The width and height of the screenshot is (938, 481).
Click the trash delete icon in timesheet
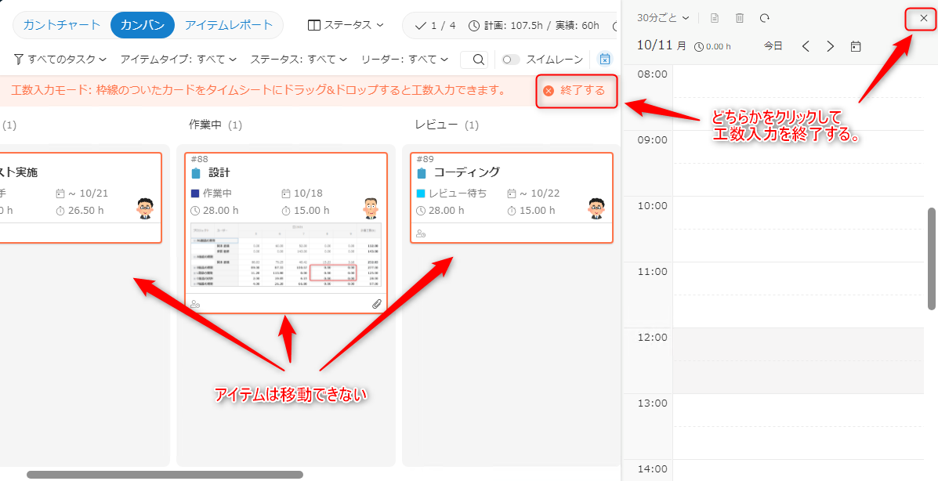point(740,18)
